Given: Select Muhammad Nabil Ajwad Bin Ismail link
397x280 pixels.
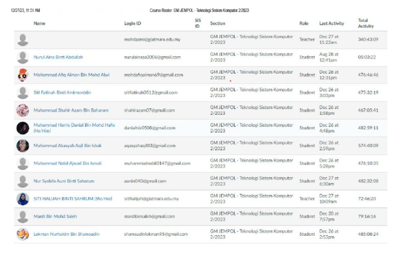Looking at the screenshot, I should point(67,163).
